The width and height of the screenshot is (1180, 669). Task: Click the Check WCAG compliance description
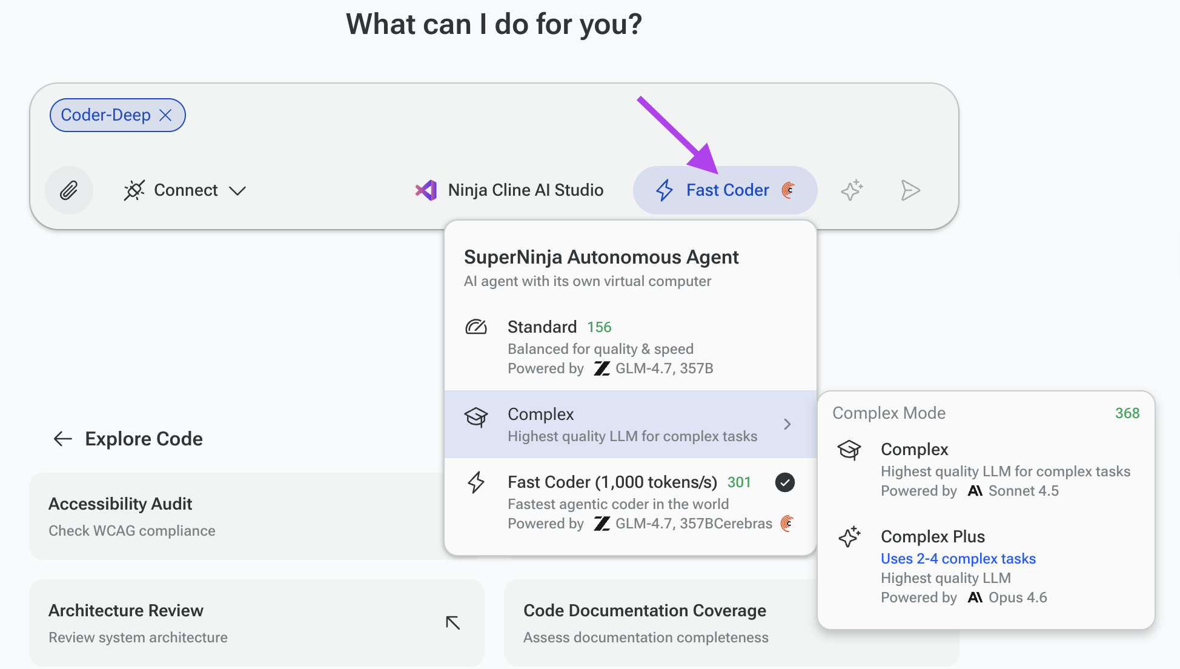click(132, 531)
